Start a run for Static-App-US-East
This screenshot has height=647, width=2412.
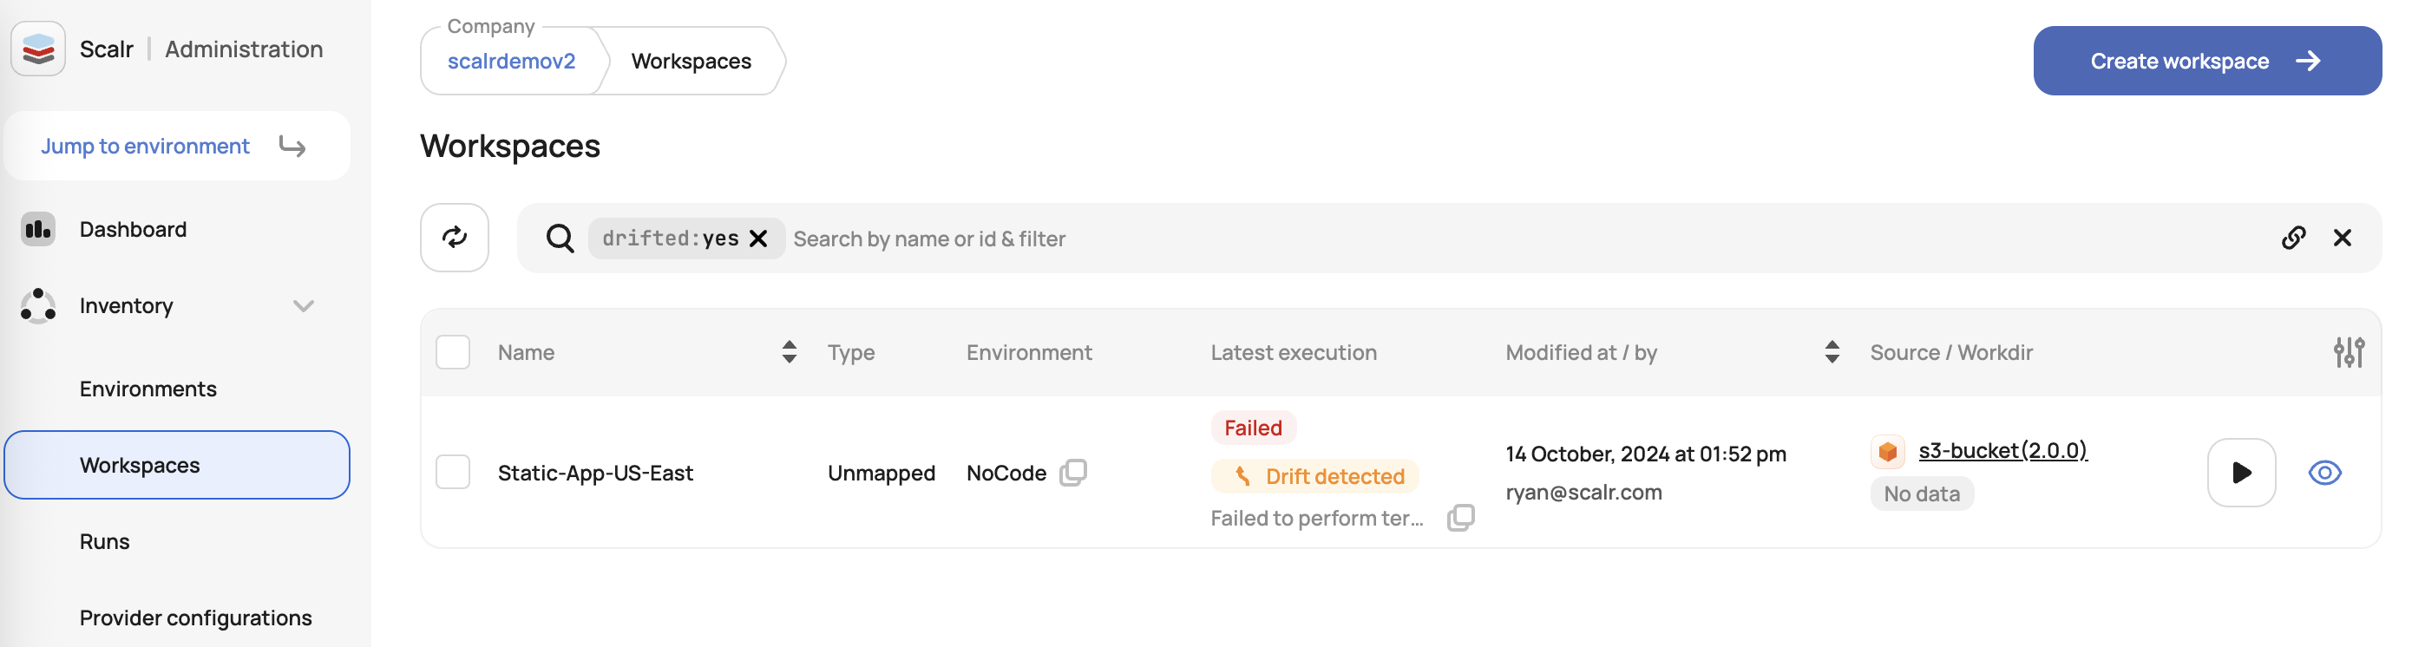click(x=2241, y=473)
